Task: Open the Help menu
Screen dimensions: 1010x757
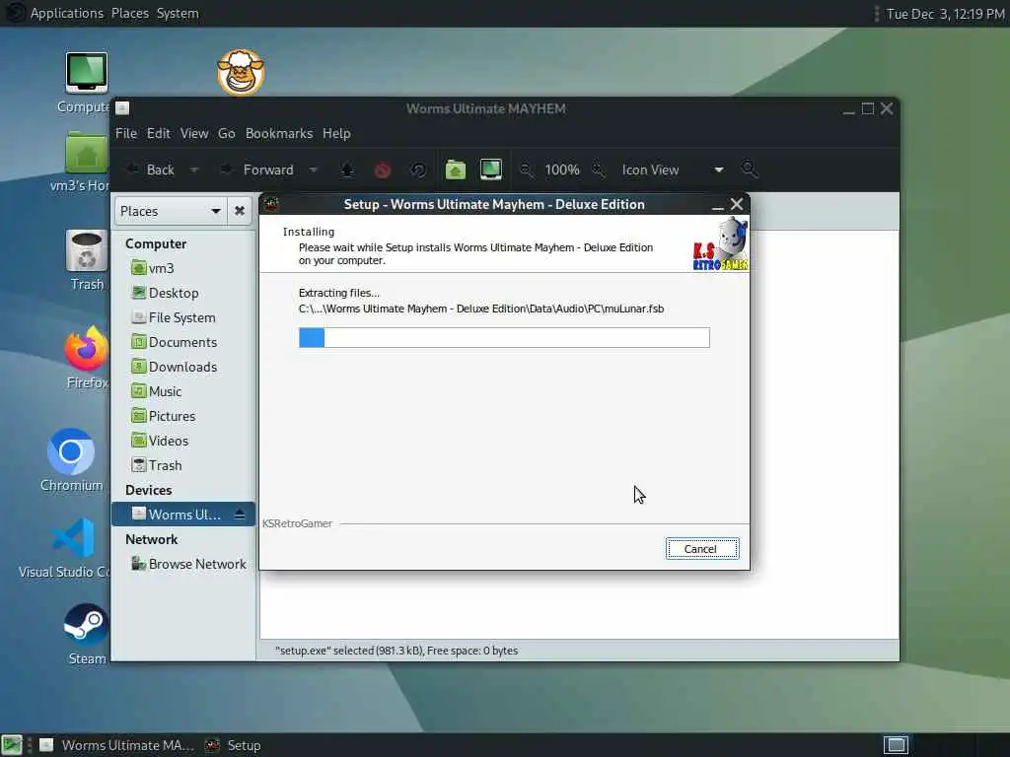Action: coord(336,133)
